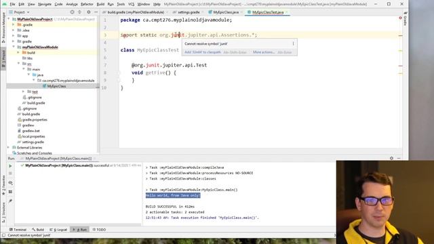Click fold marker on editor line 8
Screen dimensions: 434x244
click(x=119, y=73)
